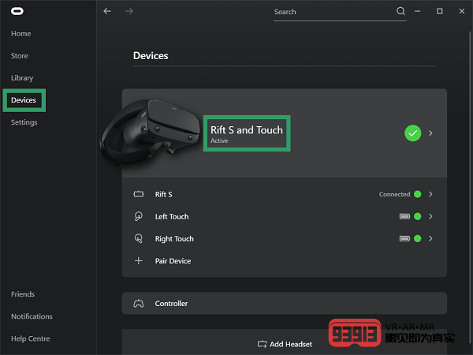Click the Rift S headset image
The height and width of the screenshot is (355, 473).
pyautogui.click(x=150, y=130)
